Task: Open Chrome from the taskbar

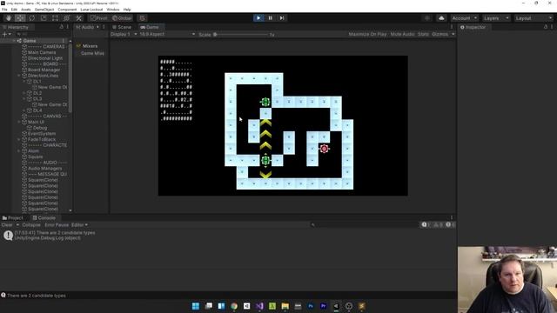Action: [234, 306]
